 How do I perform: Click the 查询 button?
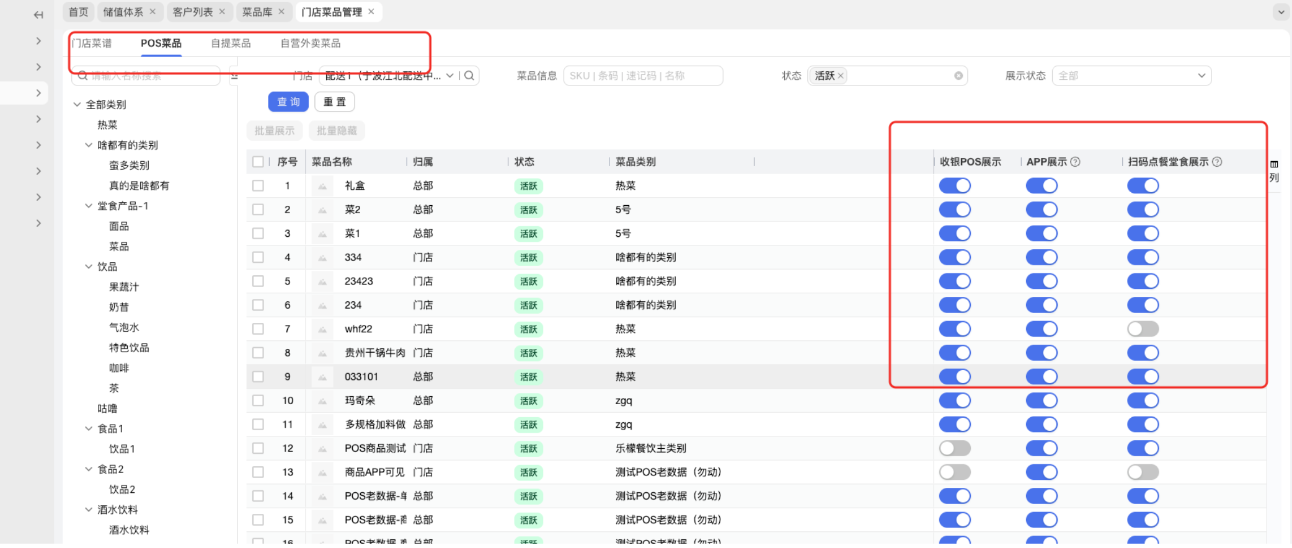click(288, 102)
